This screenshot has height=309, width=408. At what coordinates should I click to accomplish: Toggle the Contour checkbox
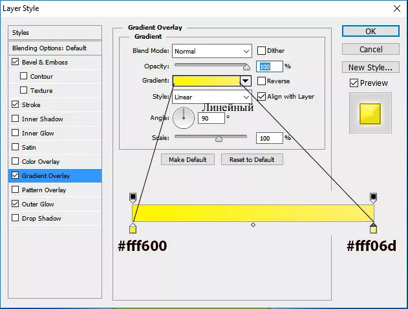pos(23,76)
